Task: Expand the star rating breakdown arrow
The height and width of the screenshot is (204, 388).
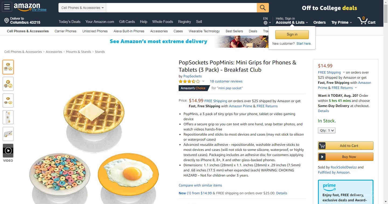Action: [x=203, y=81]
